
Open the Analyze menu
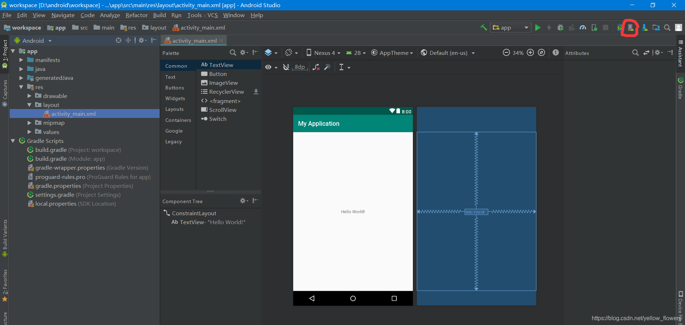click(110, 15)
